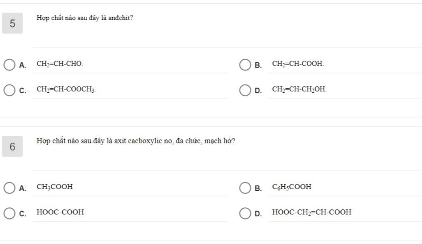
Task: Choose answer text CH2=CH-CHO
Action: click(60, 64)
